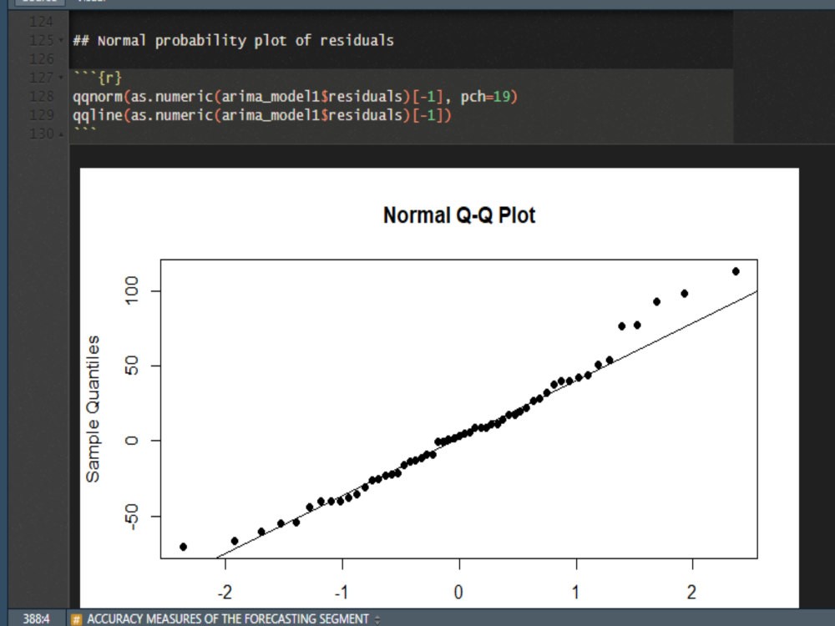
Task: Click the qqnorm code line
Action: pos(295,96)
